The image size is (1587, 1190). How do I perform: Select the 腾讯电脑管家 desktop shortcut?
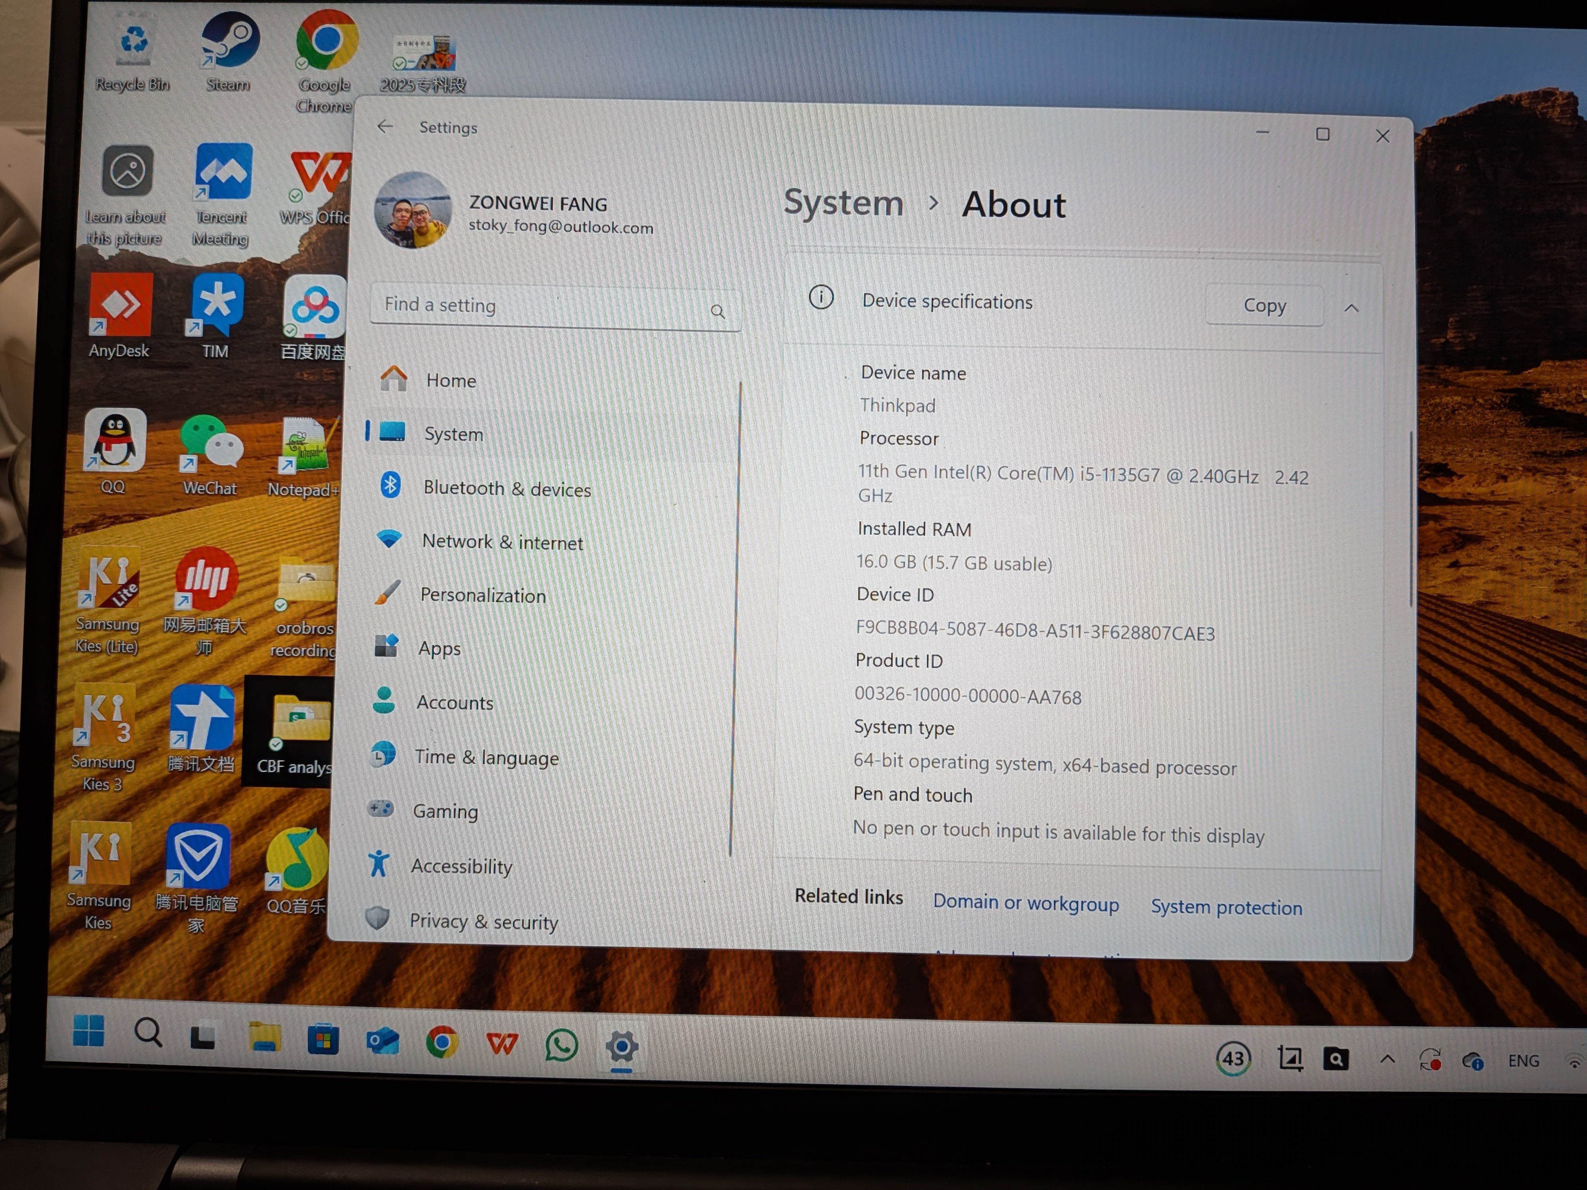(x=196, y=878)
